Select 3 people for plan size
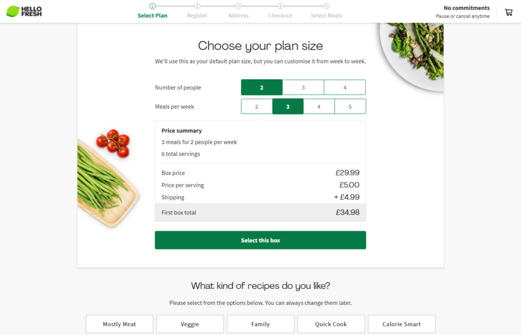 303,87
